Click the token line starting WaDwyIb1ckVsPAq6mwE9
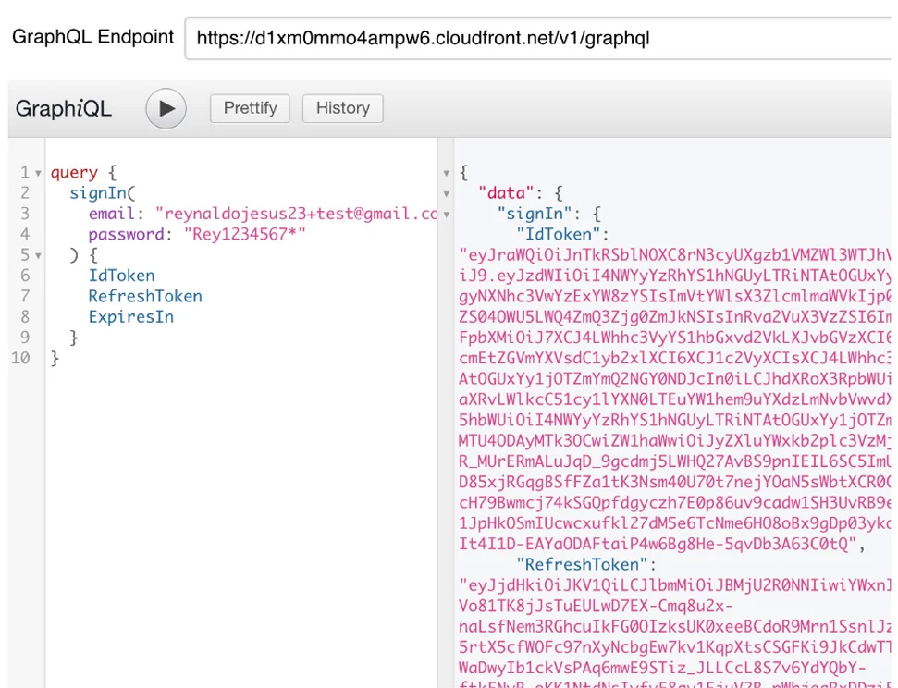Image resolution: width=898 pixels, height=688 pixels. [662, 668]
